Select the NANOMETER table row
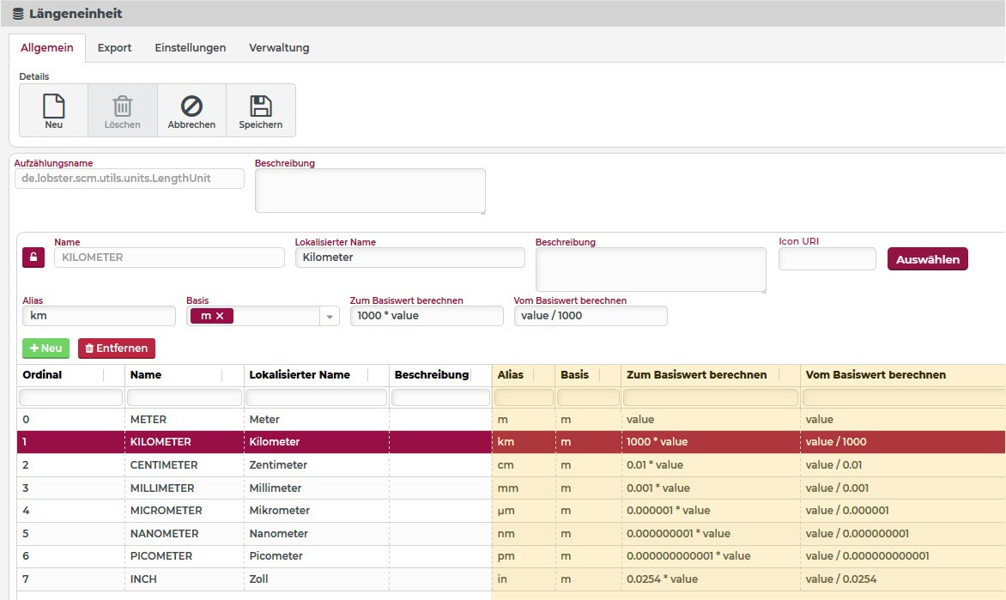 [x=511, y=533]
